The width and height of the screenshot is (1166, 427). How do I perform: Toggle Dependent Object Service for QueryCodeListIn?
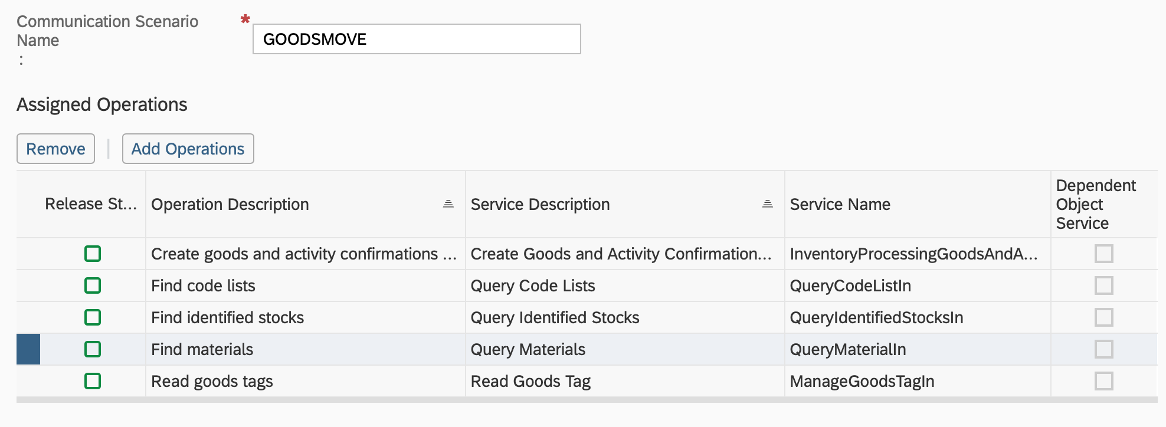coord(1103,285)
